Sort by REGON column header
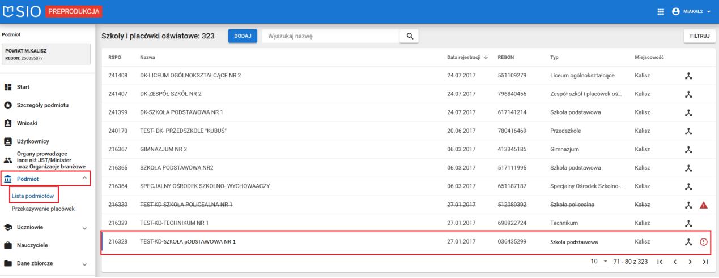 pos(506,57)
